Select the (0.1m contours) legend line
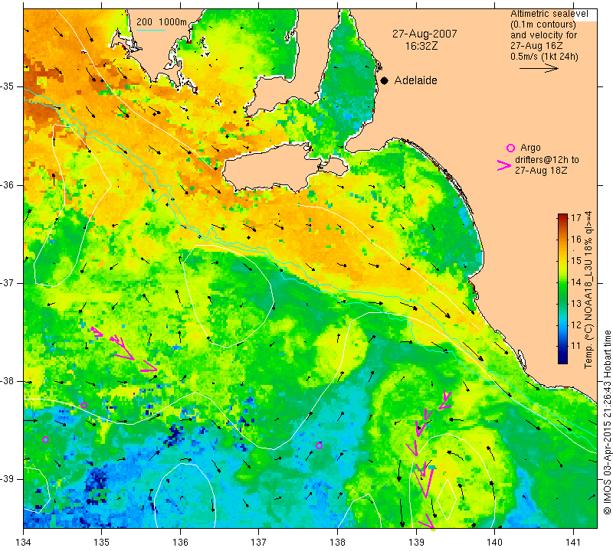The width and height of the screenshot is (613, 551). coord(543,24)
